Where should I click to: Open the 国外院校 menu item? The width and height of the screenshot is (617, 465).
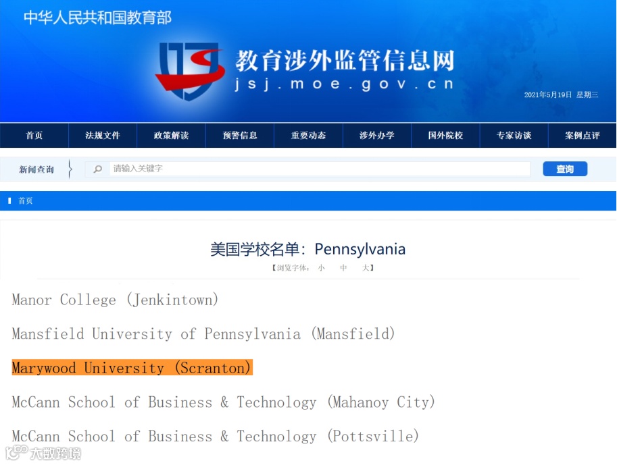pos(445,136)
